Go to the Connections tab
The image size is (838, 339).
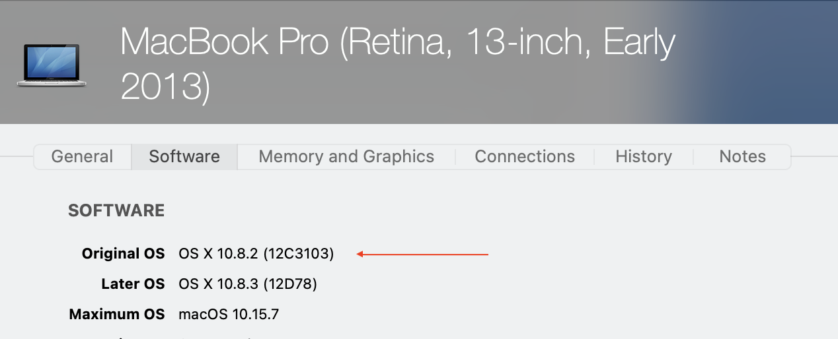click(x=525, y=157)
